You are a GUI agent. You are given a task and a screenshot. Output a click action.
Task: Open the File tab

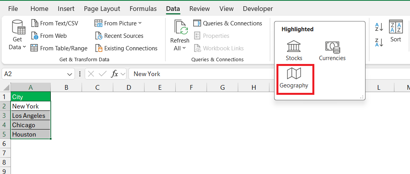(13, 9)
